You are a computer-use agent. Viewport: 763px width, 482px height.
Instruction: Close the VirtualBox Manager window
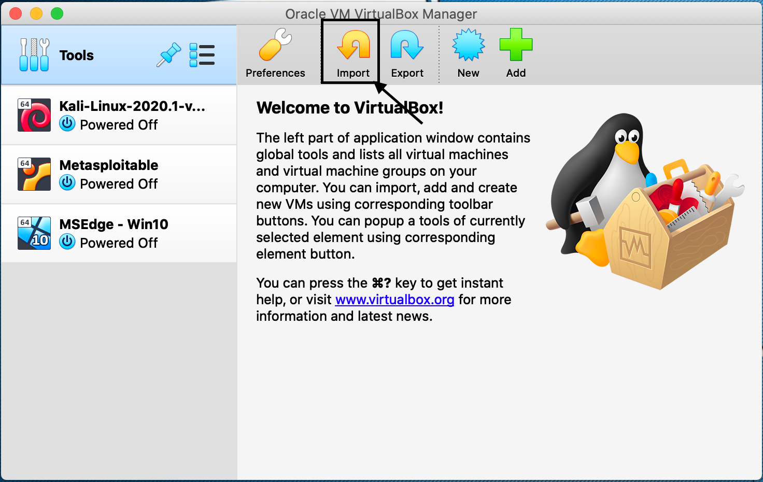[16, 13]
